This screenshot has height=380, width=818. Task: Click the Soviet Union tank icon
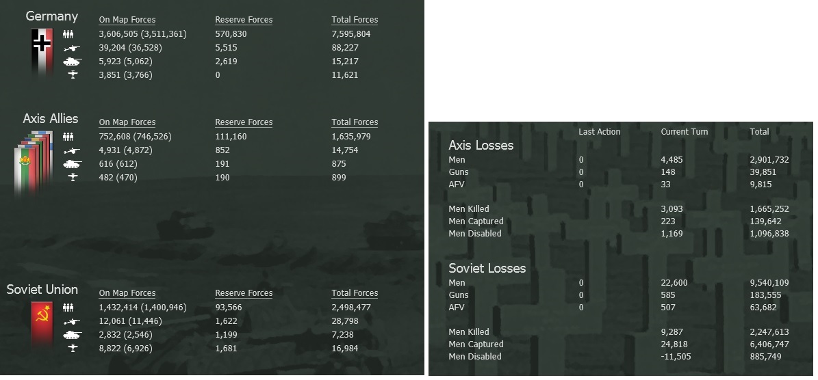[72, 335]
